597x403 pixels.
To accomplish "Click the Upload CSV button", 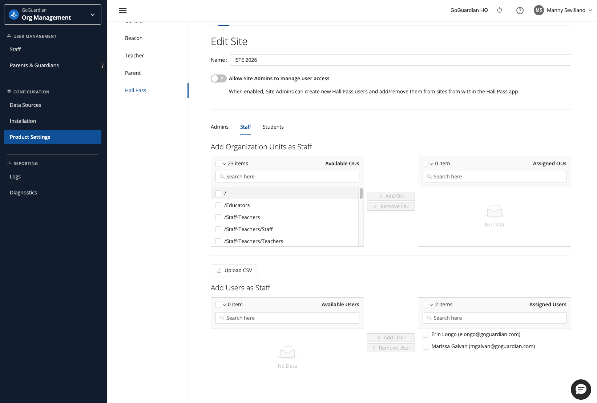I will click(234, 270).
